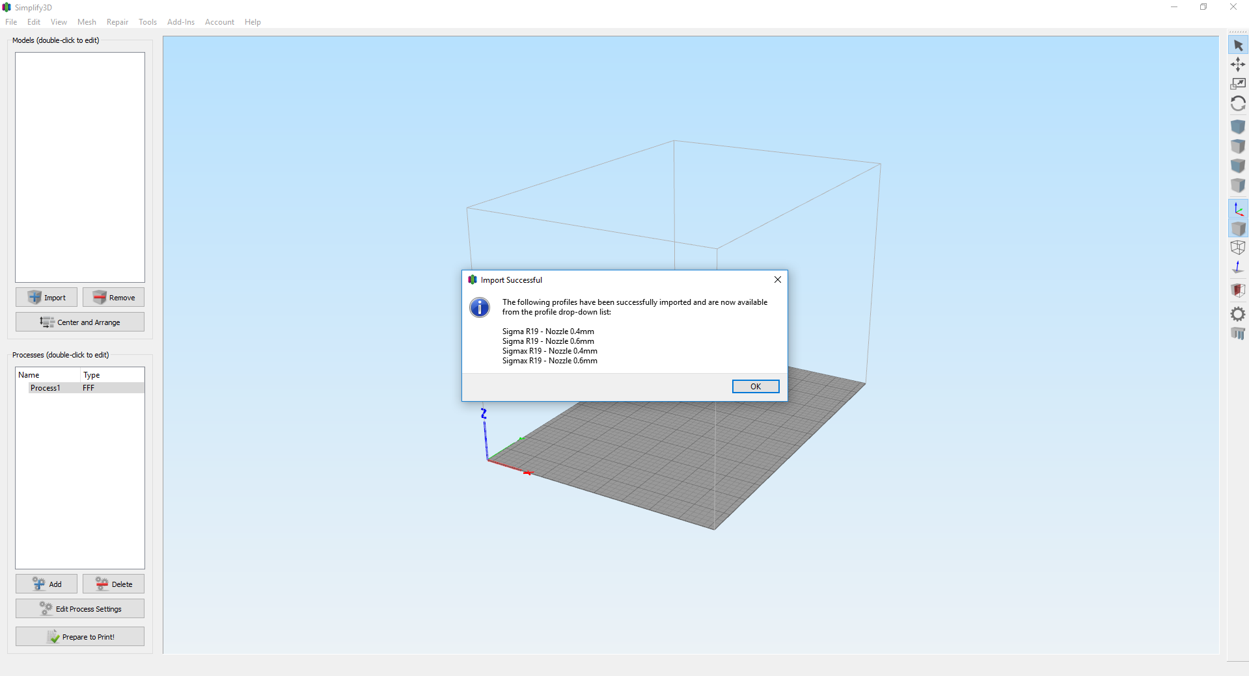Open Edit Process Settings

tap(80, 609)
